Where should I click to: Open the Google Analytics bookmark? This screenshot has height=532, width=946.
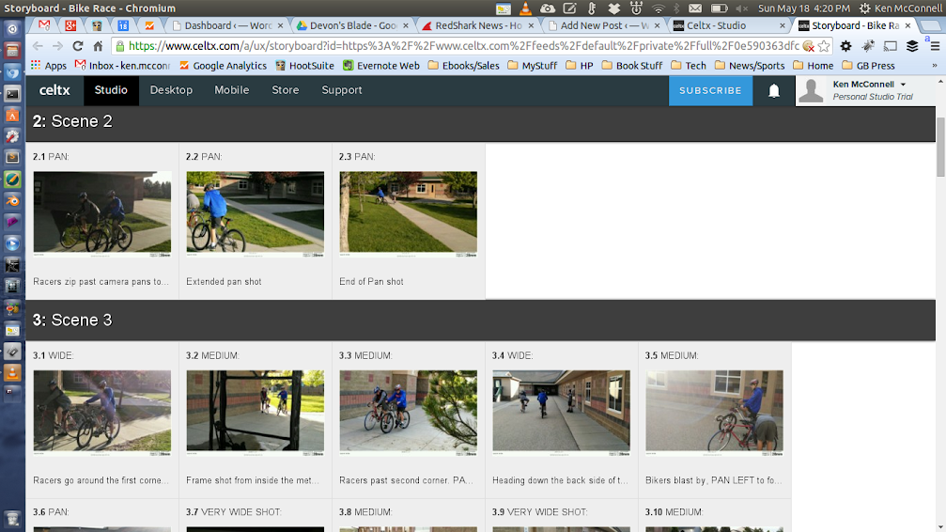click(223, 65)
